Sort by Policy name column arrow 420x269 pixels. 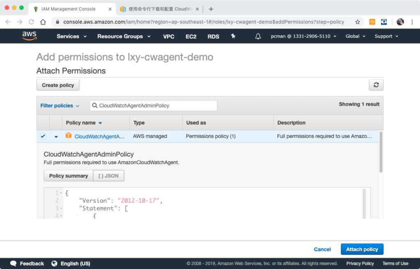click(100, 123)
